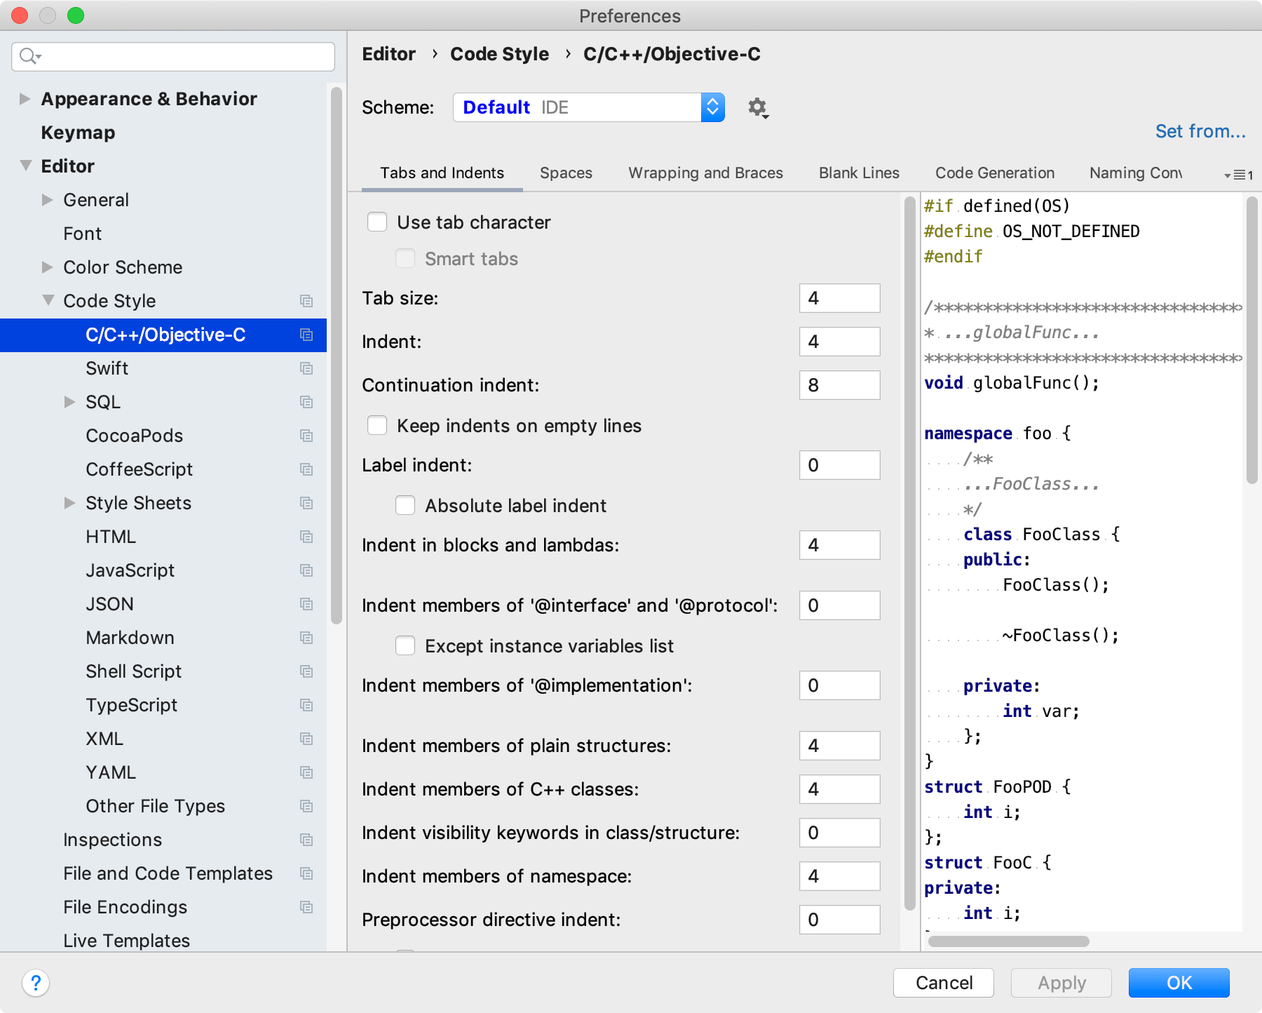Screen dimensions: 1262x1013
Task: Click the copy icon beside C/C++/Objective-C
Action: 306,335
